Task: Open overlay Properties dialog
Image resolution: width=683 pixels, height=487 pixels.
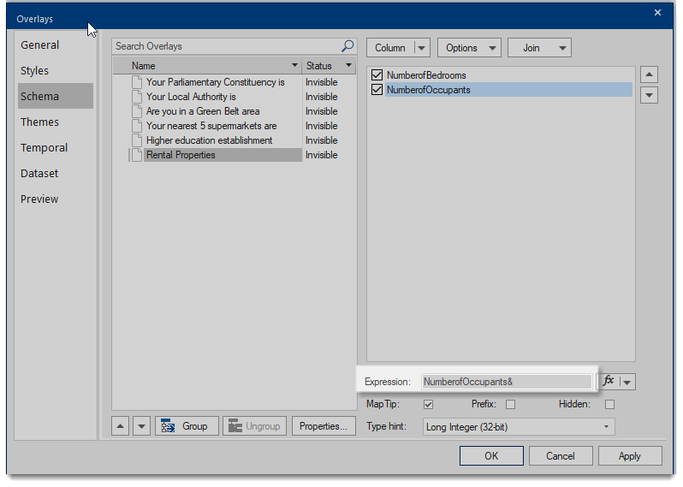Action: pyautogui.click(x=324, y=426)
